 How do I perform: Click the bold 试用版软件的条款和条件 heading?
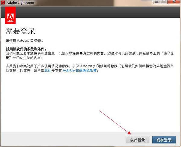(27, 49)
